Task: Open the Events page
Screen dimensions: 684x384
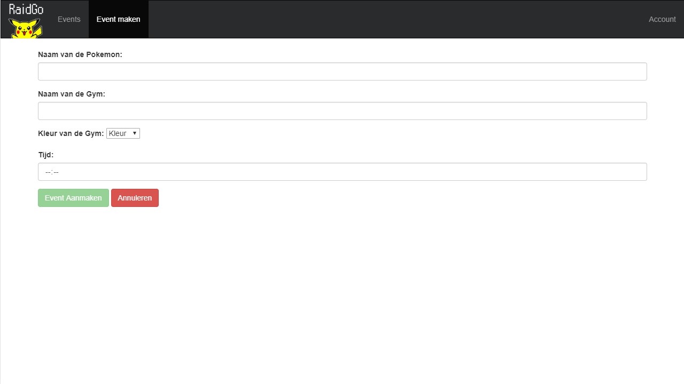Action: pos(69,19)
